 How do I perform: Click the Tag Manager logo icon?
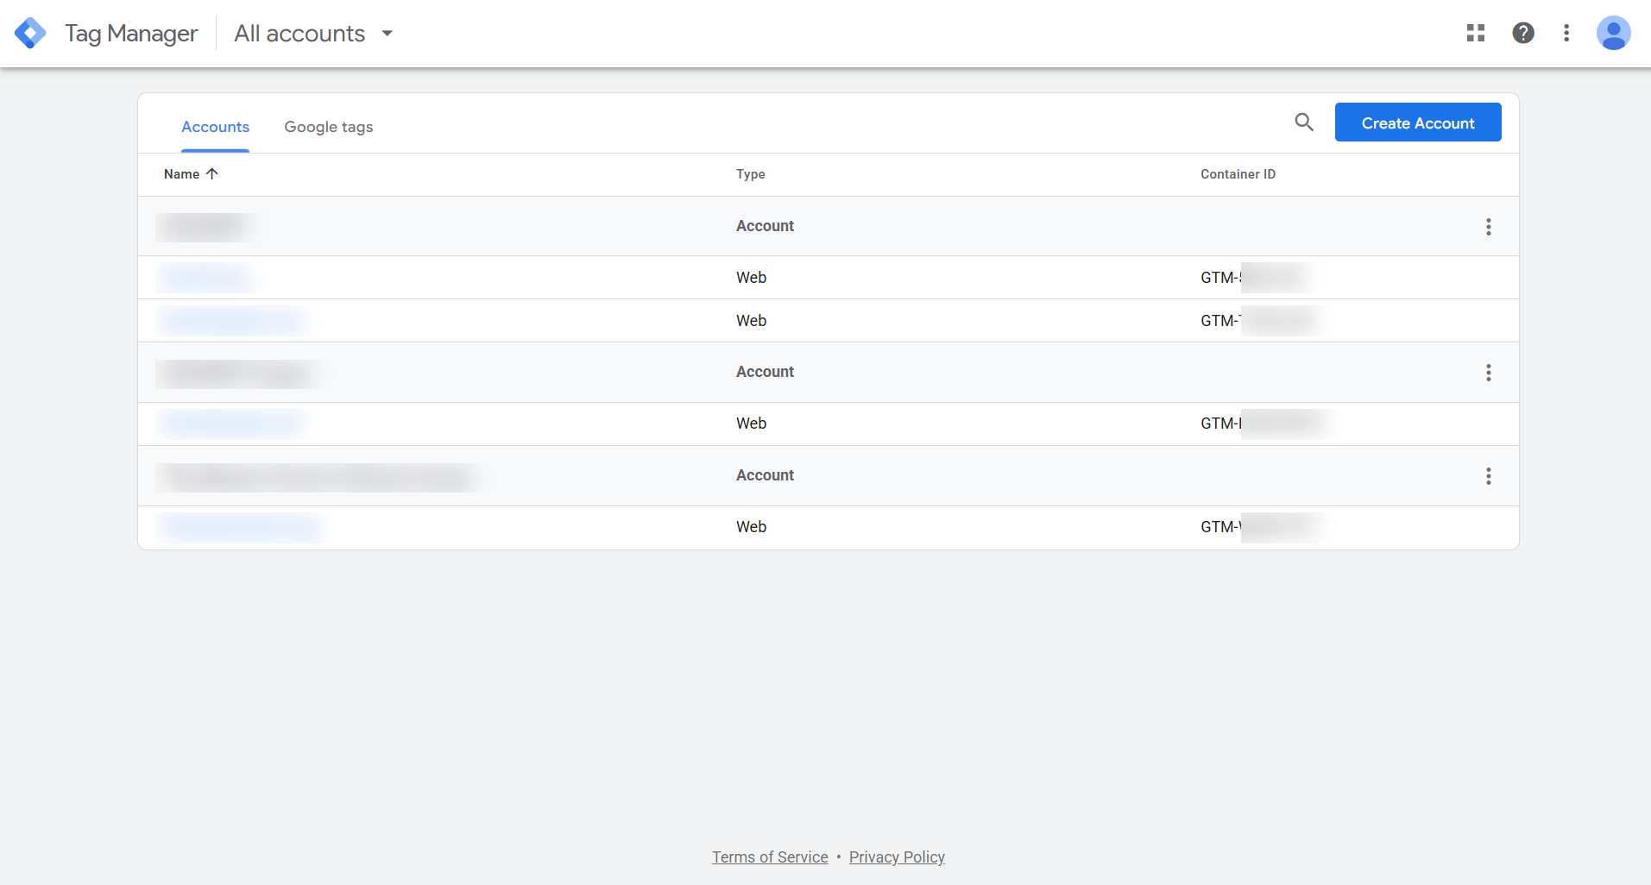[x=30, y=34]
